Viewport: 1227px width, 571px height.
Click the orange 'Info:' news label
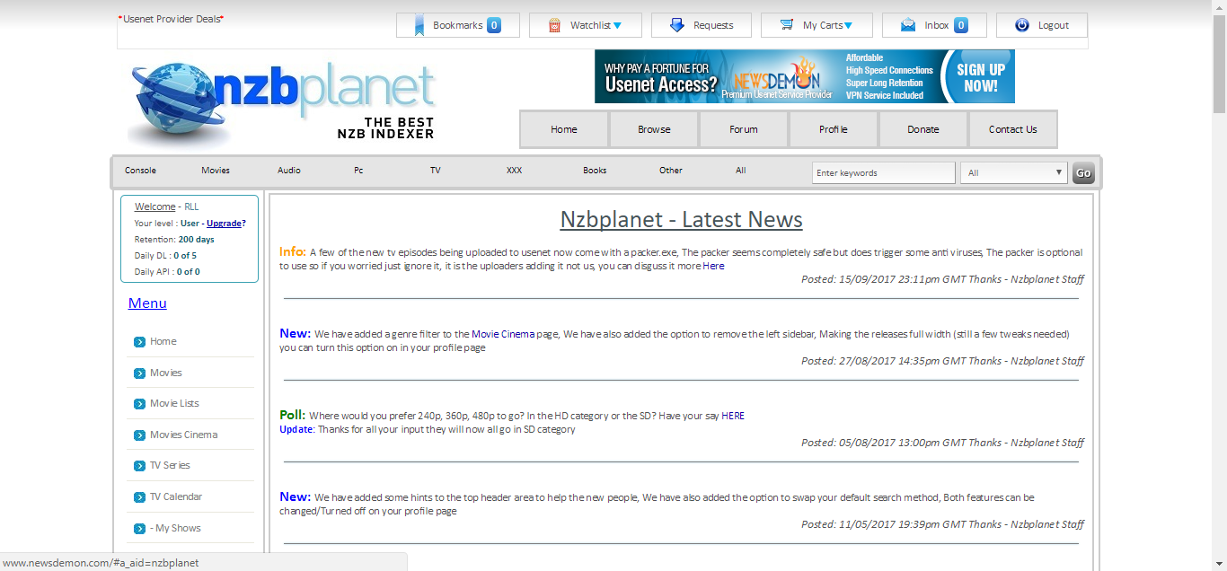(x=293, y=251)
